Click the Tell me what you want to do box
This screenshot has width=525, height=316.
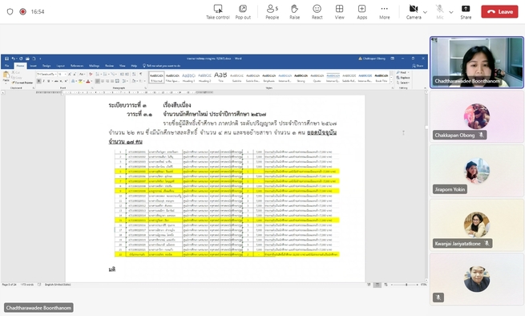(163, 66)
